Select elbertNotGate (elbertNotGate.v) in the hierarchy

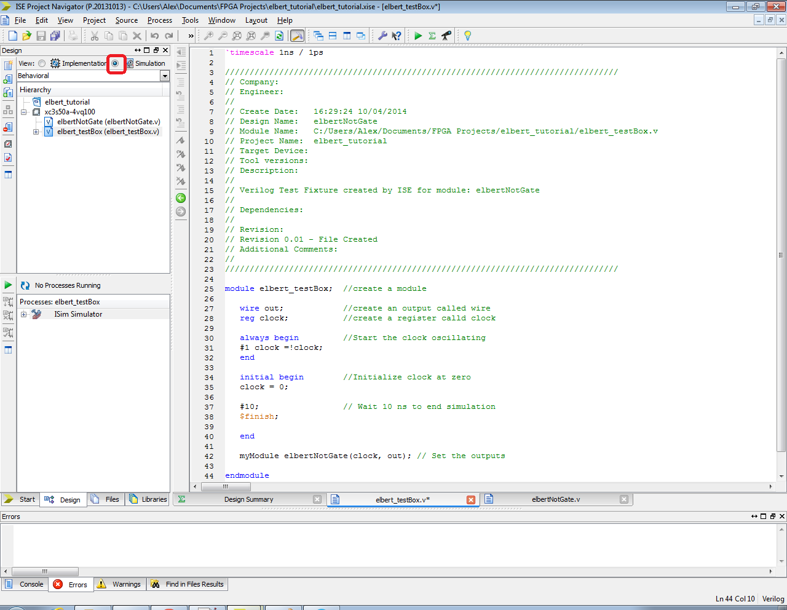pyautogui.click(x=108, y=122)
